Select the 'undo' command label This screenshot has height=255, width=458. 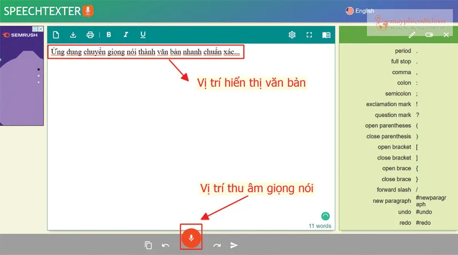click(405, 212)
